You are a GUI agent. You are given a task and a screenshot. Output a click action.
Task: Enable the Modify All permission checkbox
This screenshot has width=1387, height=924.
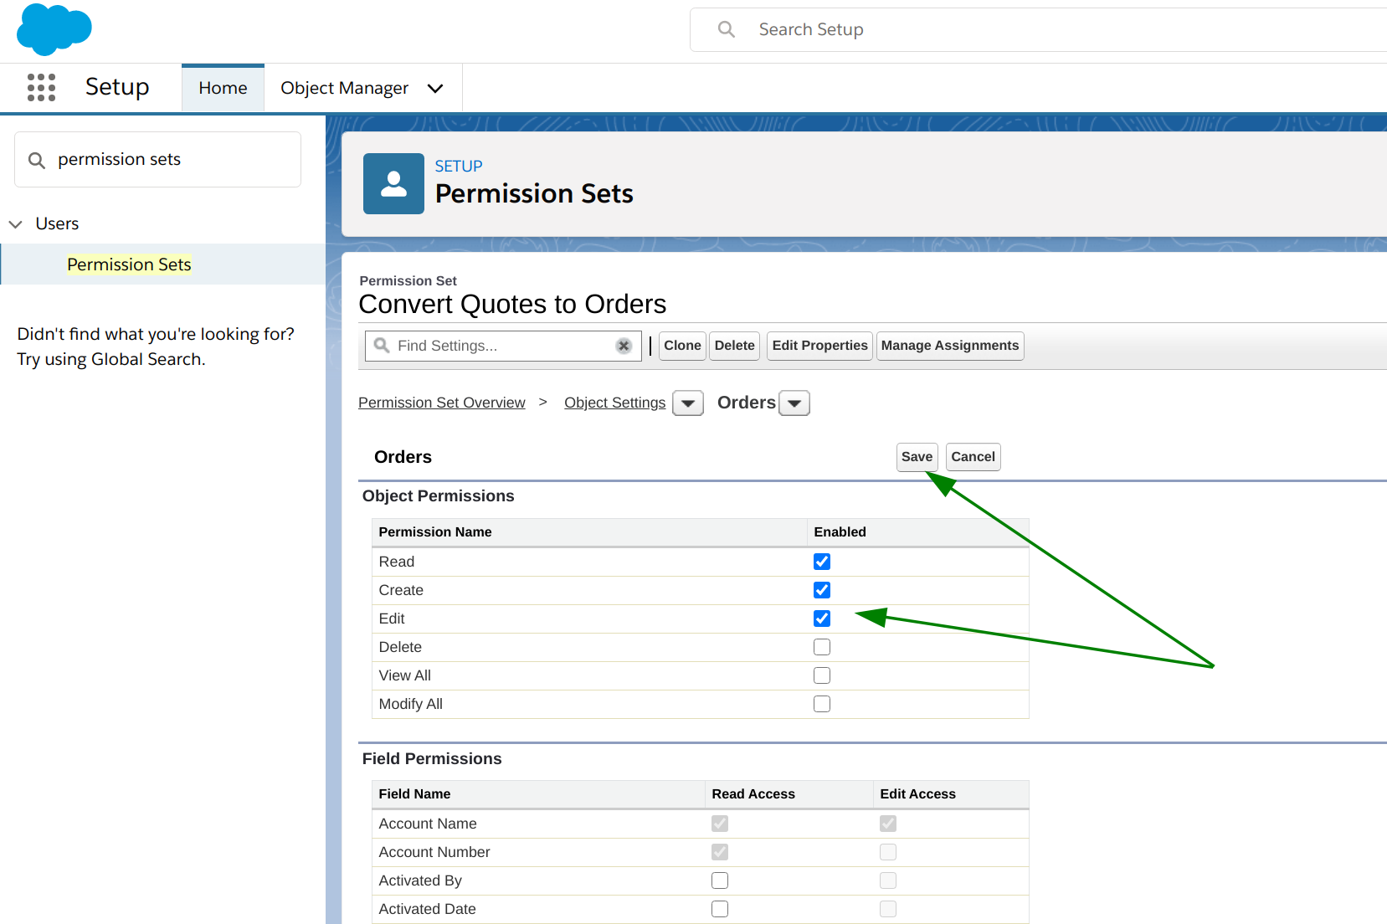(822, 704)
